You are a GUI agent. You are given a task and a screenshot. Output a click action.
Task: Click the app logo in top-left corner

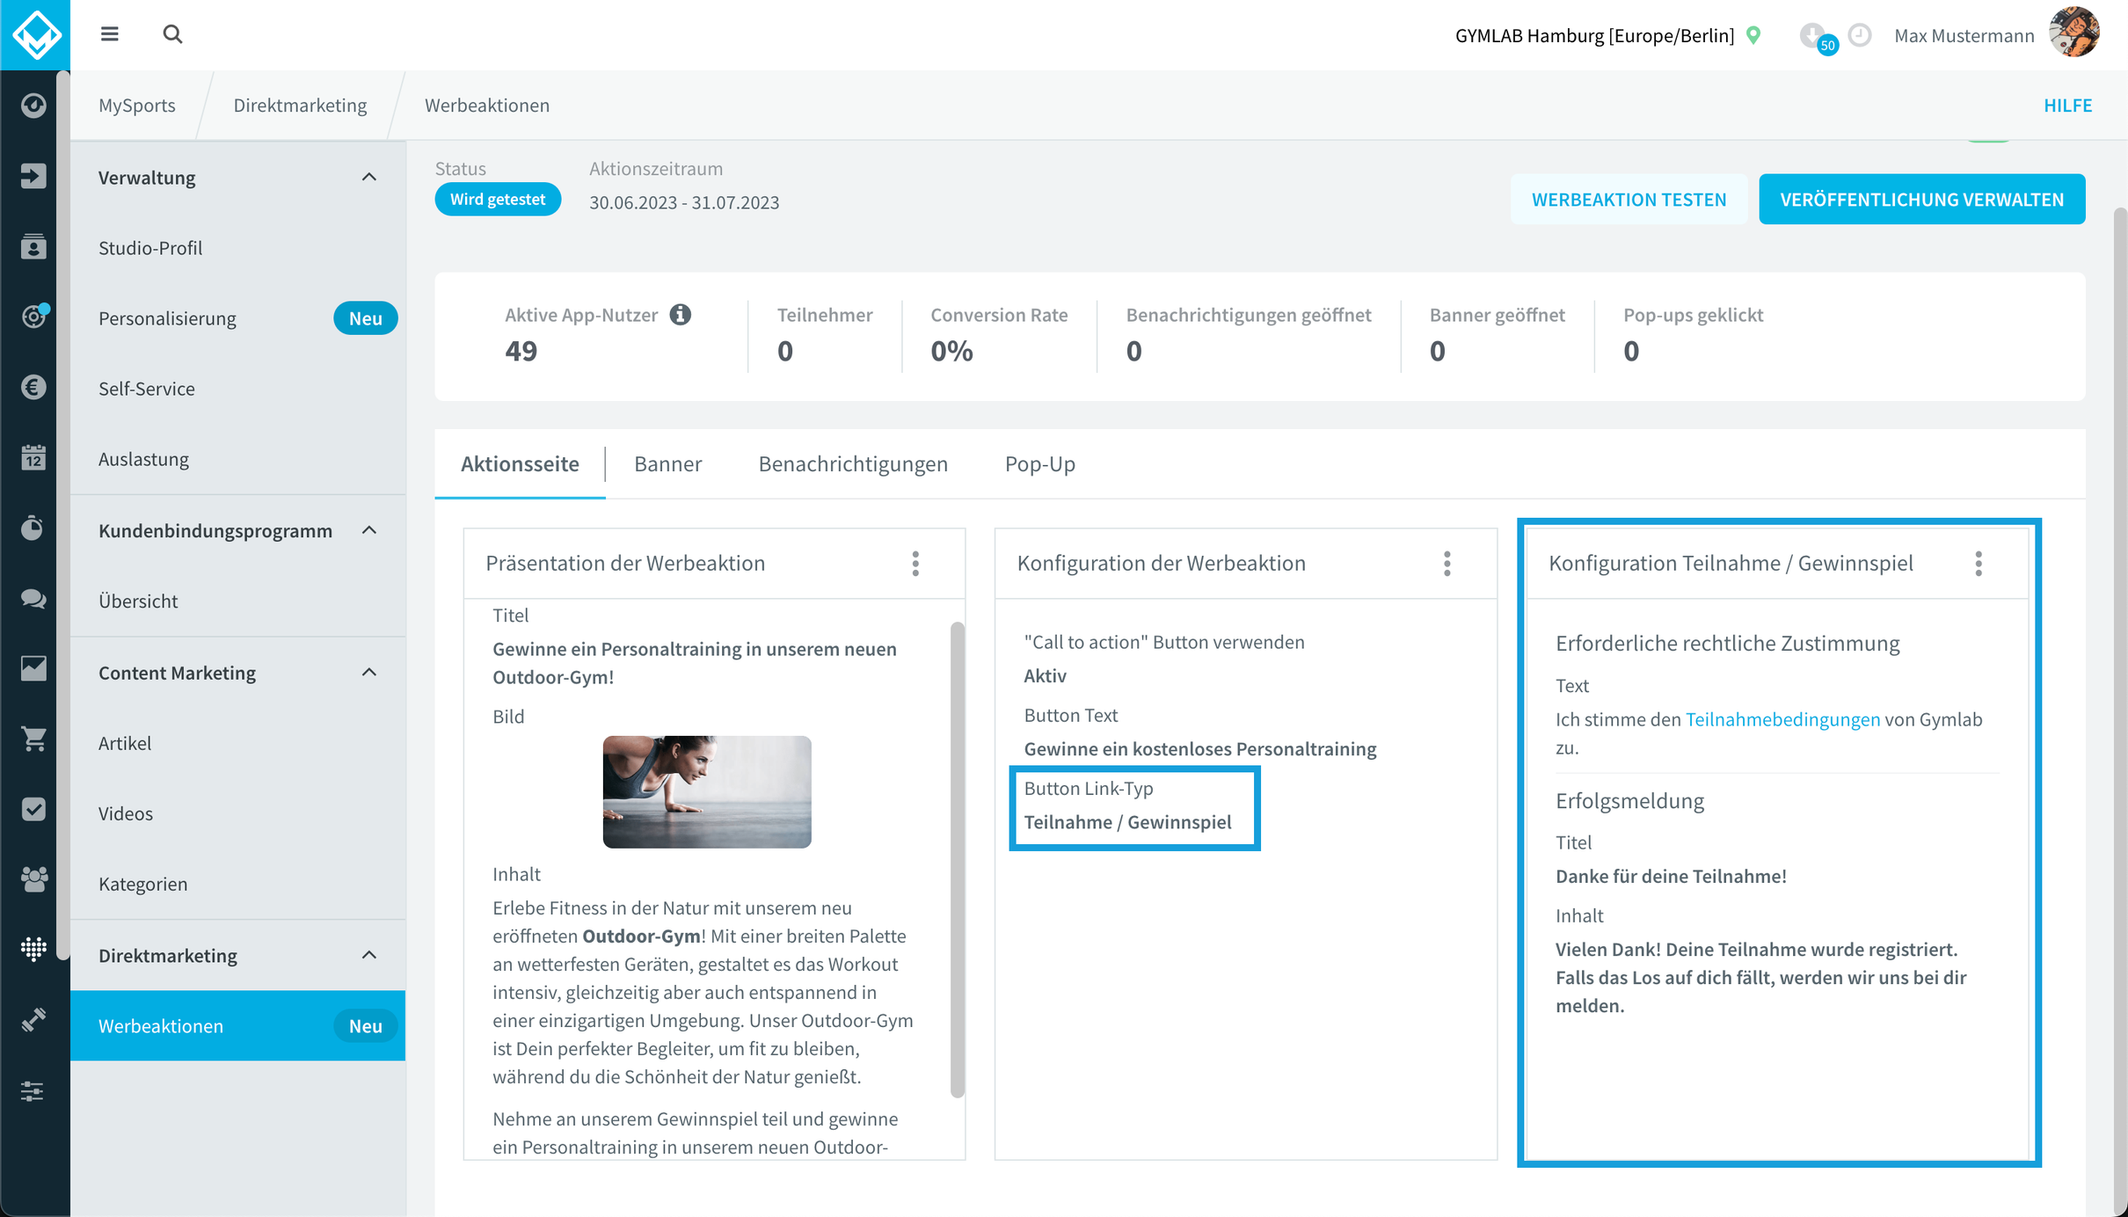tap(35, 35)
